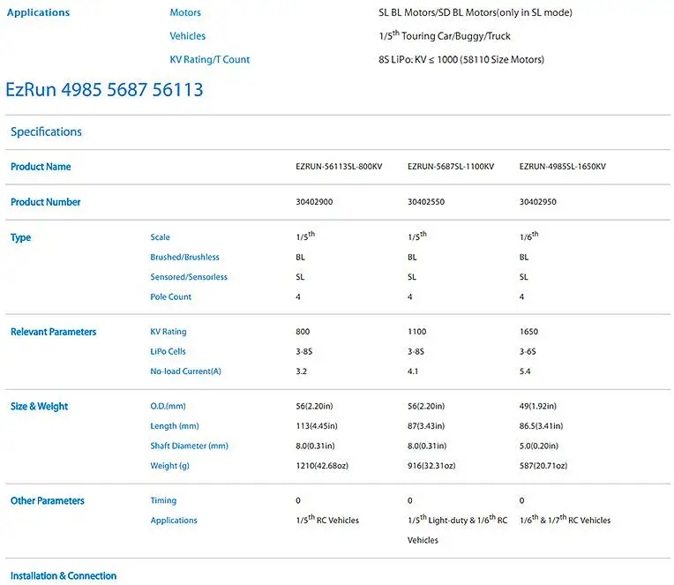
Task: Click the 113(4.45in) length value
Action: (x=317, y=426)
